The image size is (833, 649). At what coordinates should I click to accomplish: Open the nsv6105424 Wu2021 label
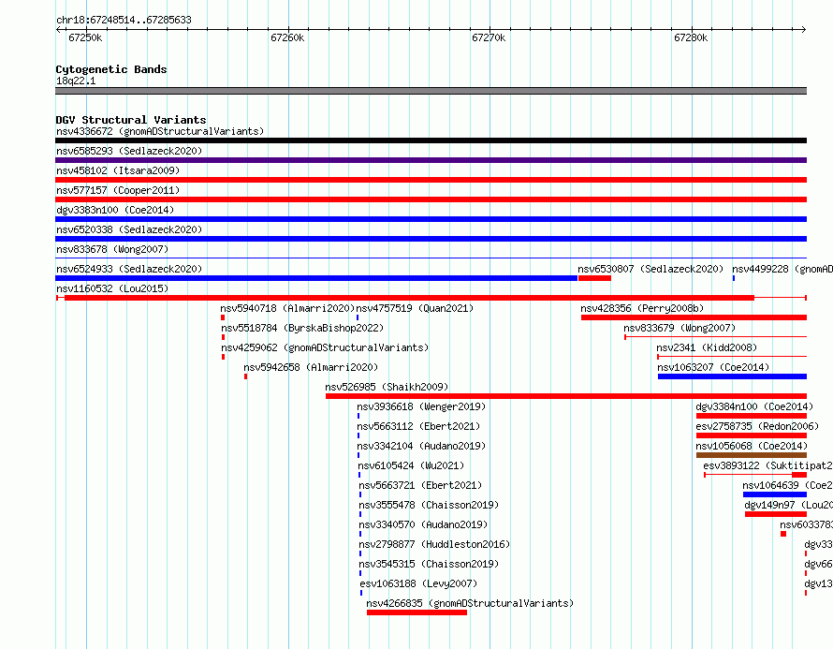(x=411, y=465)
